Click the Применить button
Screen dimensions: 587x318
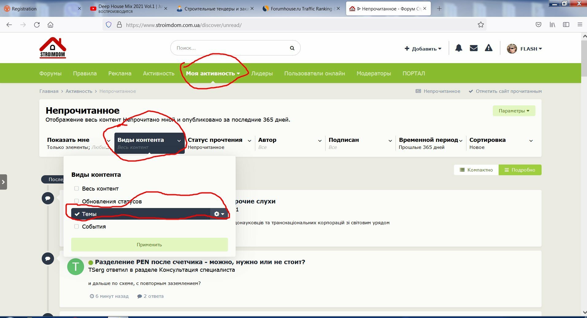pyautogui.click(x=149, y=244)
